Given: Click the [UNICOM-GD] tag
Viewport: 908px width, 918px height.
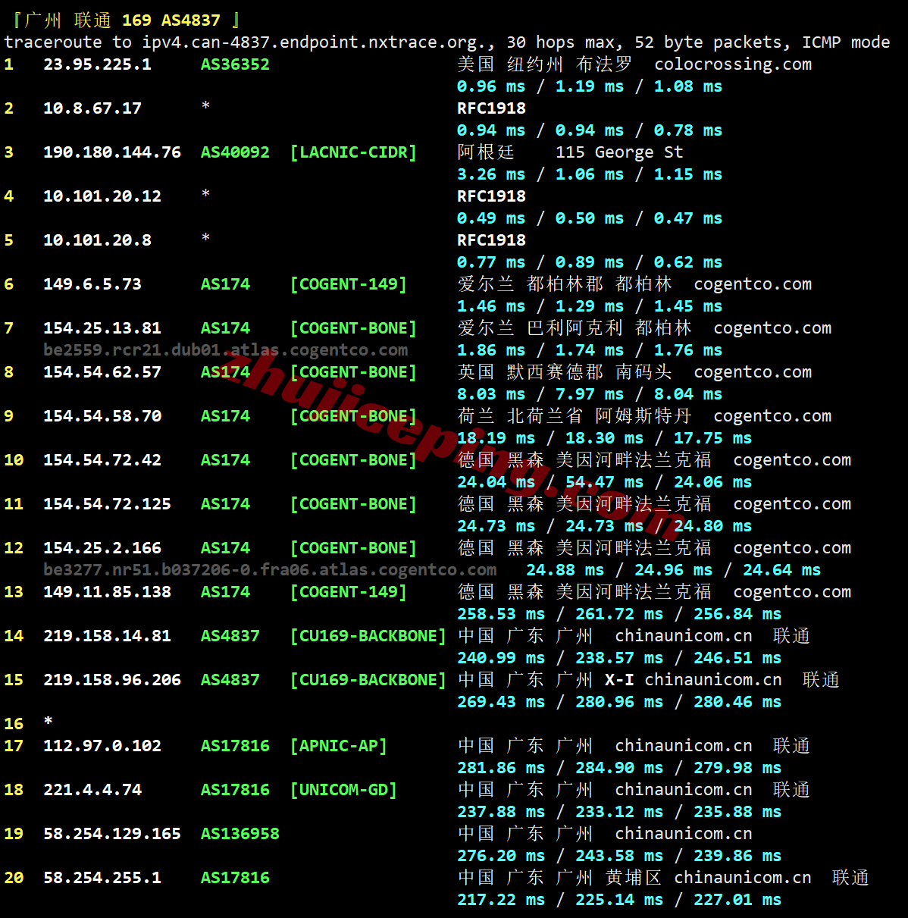Looking at the screenshot, I should 343,790.
